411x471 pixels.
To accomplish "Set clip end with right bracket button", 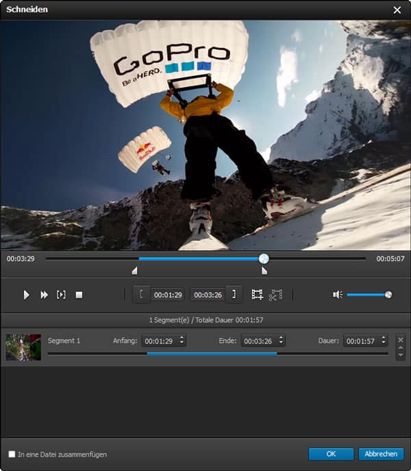I will pyautogui.click(x=234, y=294).
